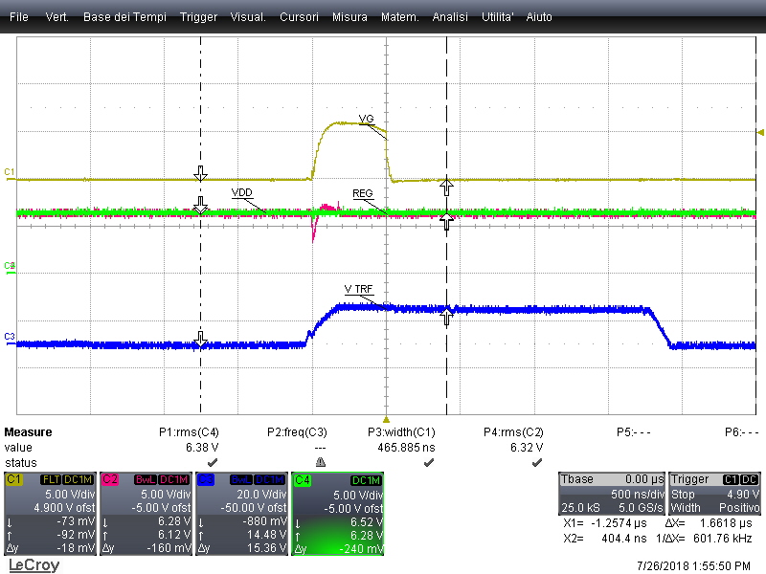Click the DC1M badge in C4 box
This screenshot has width=766, height=574.
(x=366, y=480)
